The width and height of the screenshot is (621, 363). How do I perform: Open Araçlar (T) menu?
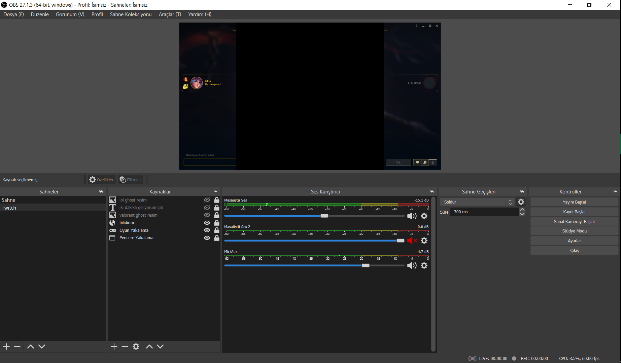(170, 14)
